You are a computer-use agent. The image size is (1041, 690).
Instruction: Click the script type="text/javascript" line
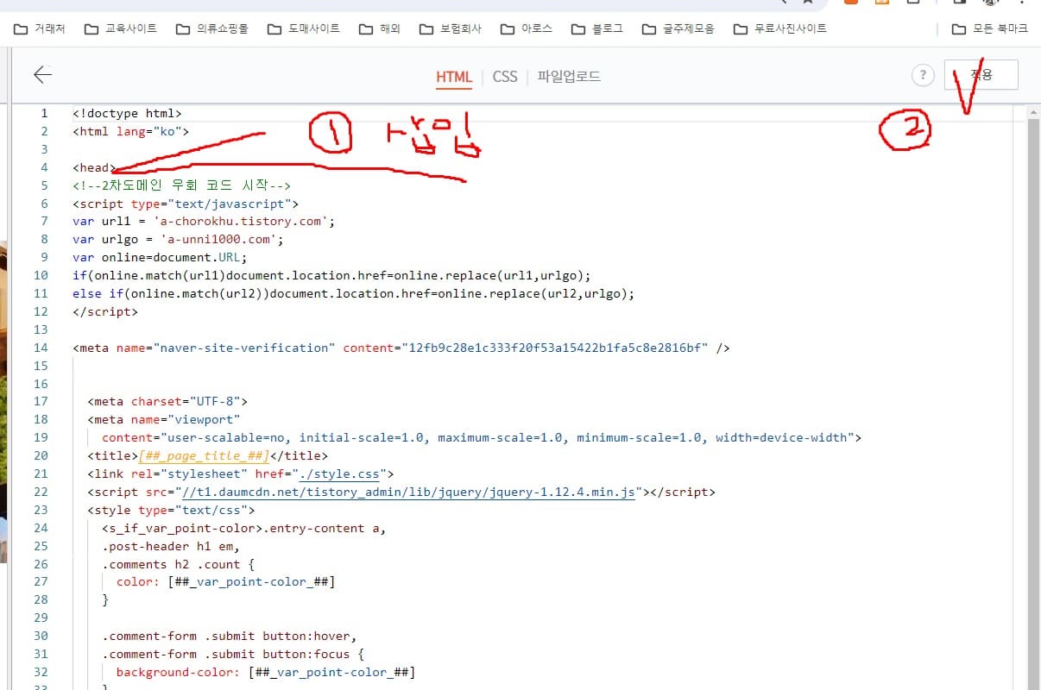point(185,204)
